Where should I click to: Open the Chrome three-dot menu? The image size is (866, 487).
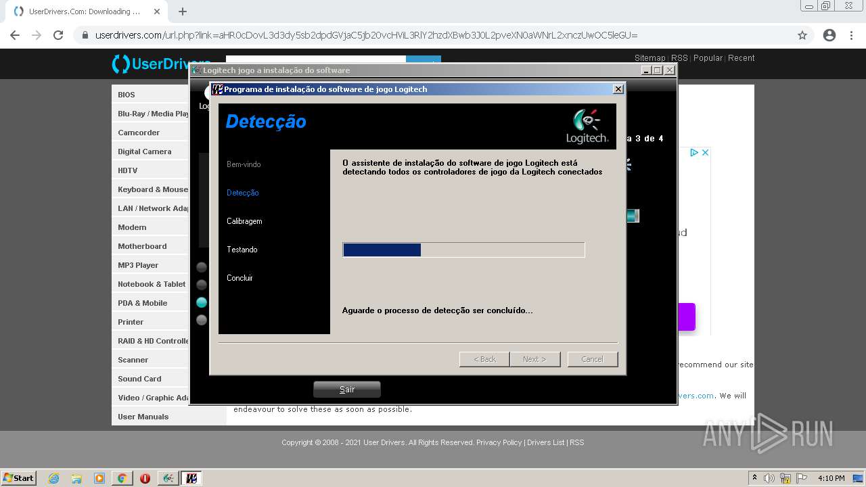click(851, 35)
